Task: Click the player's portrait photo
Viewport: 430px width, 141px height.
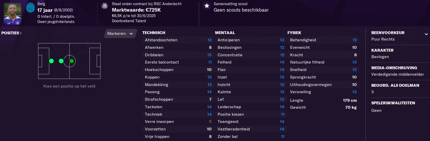Action: [x=12, y=14]
